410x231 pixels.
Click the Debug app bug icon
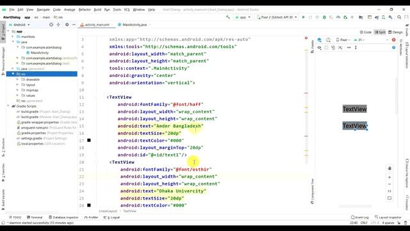[x=324, y=17]
